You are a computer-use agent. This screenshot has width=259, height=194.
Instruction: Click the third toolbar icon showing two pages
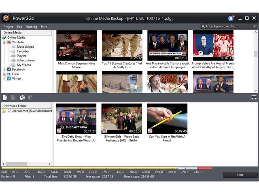(x=22, y=97)
